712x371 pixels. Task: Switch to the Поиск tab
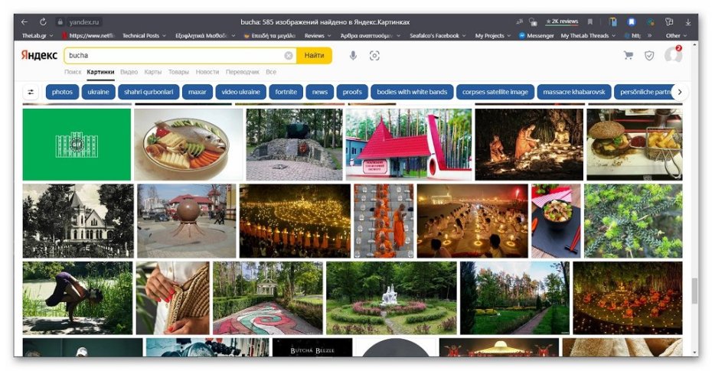73,72
